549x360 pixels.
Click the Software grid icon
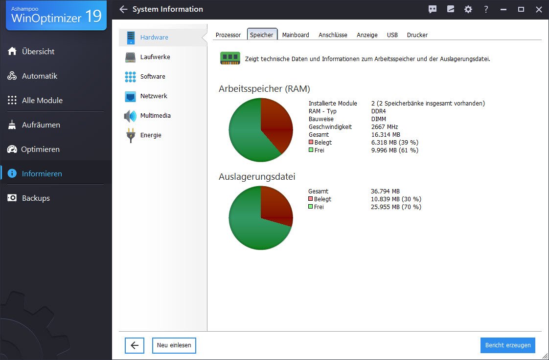click(x=130, y=77)
